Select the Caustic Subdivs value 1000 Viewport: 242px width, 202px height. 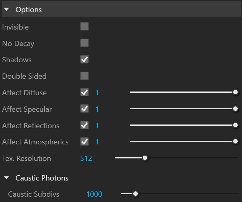pyautogui.click(x=94, y=194)
